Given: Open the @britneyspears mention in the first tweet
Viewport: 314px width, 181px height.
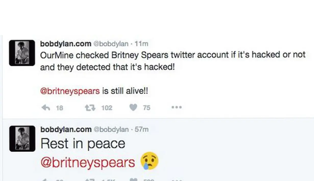Looking at the screenshot, I should coord(70,90).
